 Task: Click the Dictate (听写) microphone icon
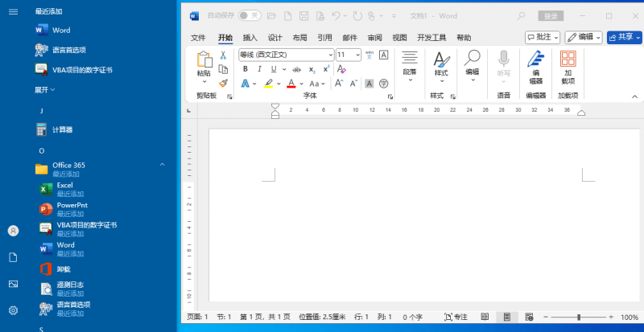[504, 59]
